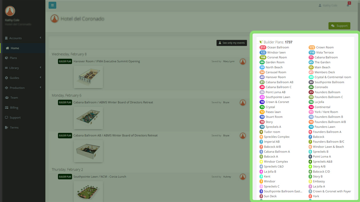This screenshot has height=202, width=360.
Task: Click the header Hotel del Coronado logo
Action: point(55,19)
